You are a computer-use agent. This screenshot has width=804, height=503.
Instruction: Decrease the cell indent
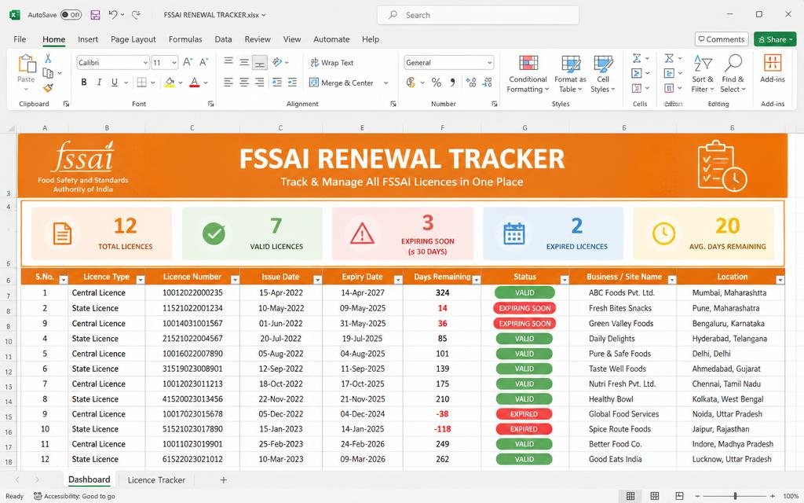(x=277, y=82)
